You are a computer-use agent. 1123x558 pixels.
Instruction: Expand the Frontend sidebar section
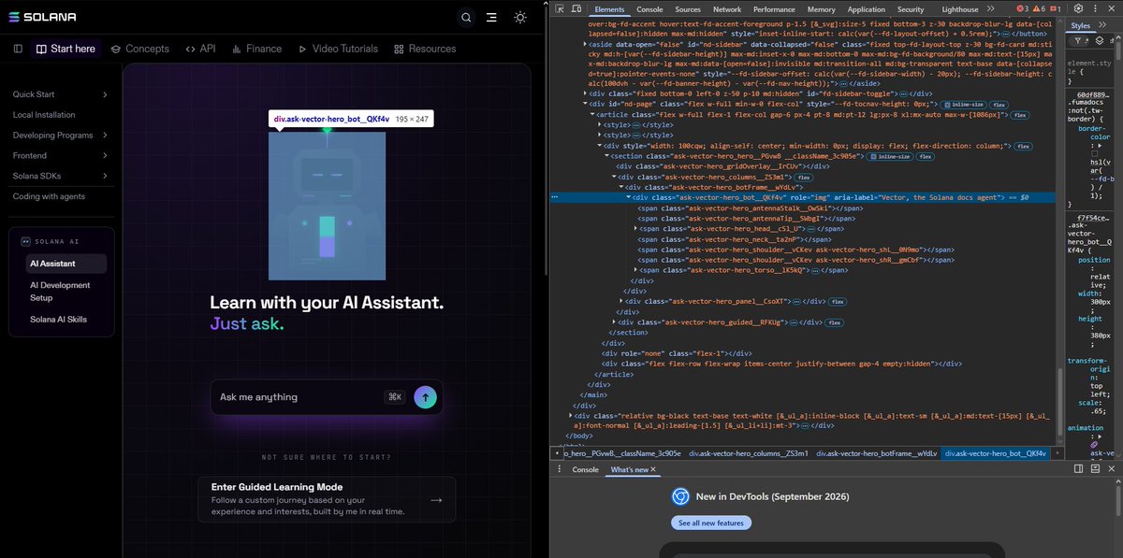105,156
